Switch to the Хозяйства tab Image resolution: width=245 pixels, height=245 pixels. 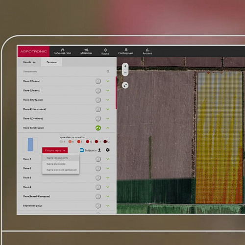coord(29,62)
